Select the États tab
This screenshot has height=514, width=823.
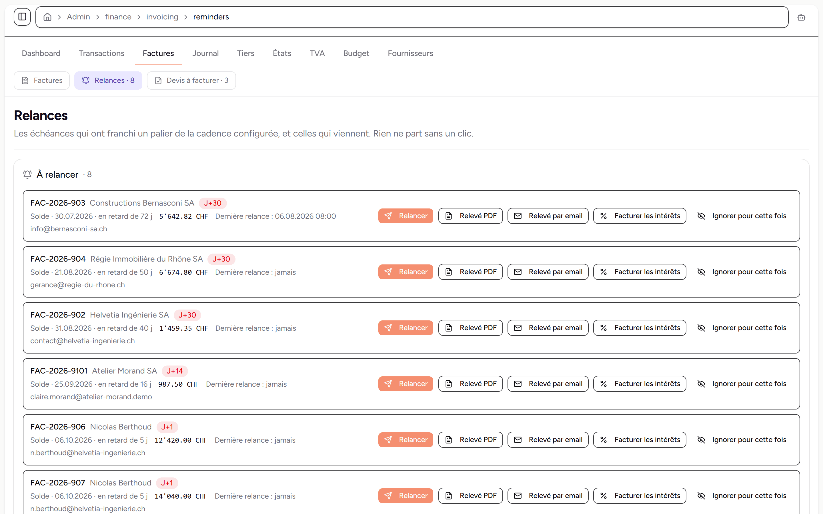point(282,53)
